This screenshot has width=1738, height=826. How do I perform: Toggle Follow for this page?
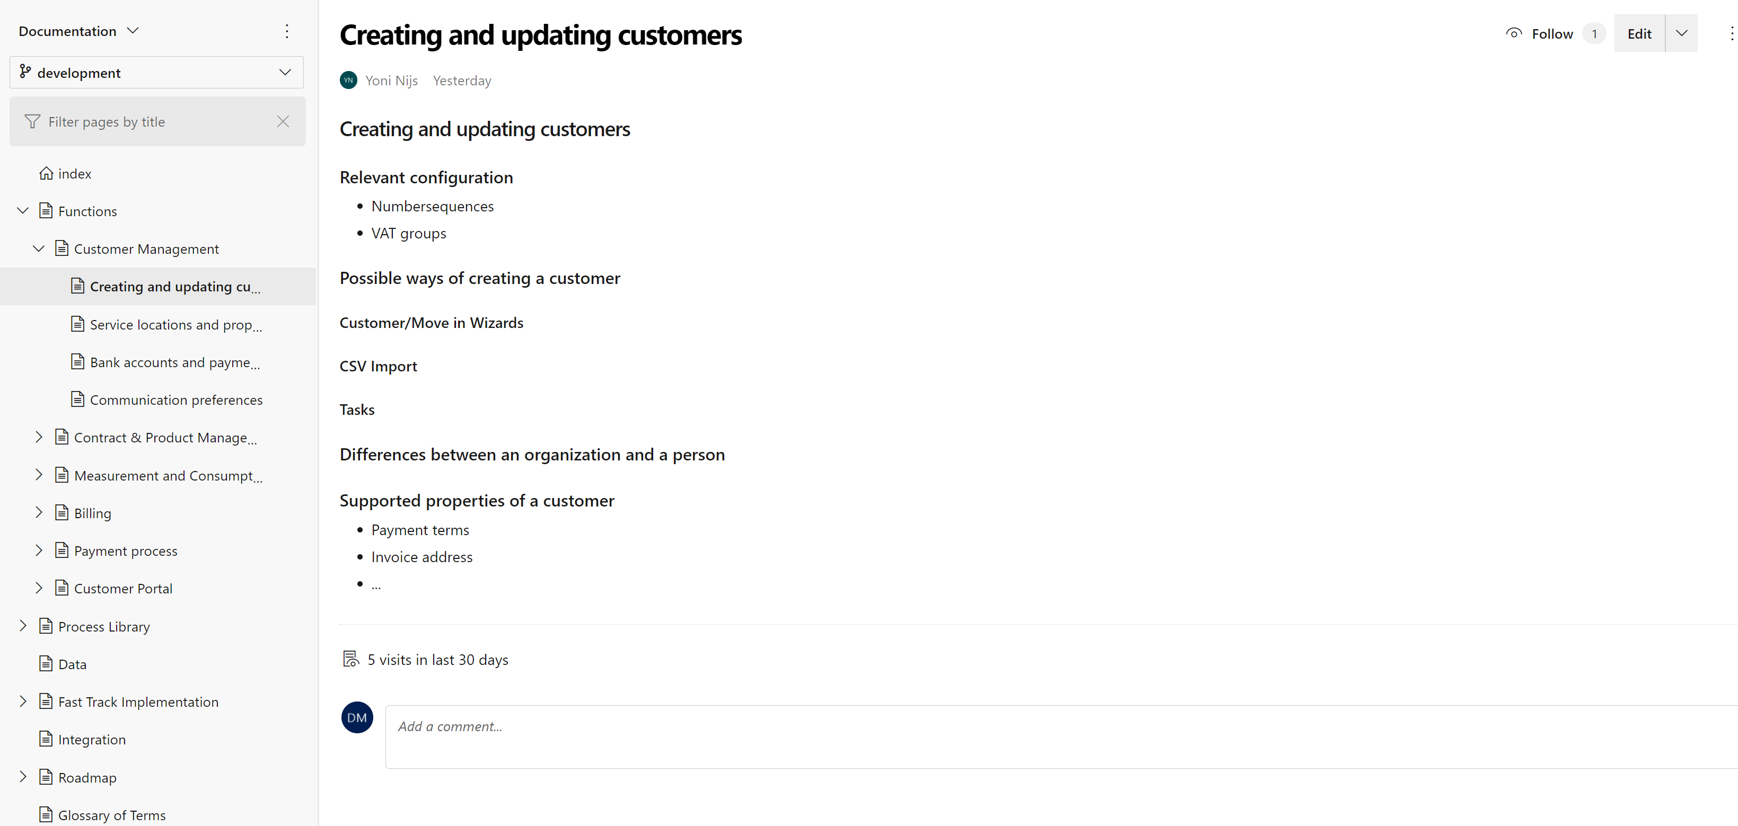pyautogui.click(x=1540, y=34)
